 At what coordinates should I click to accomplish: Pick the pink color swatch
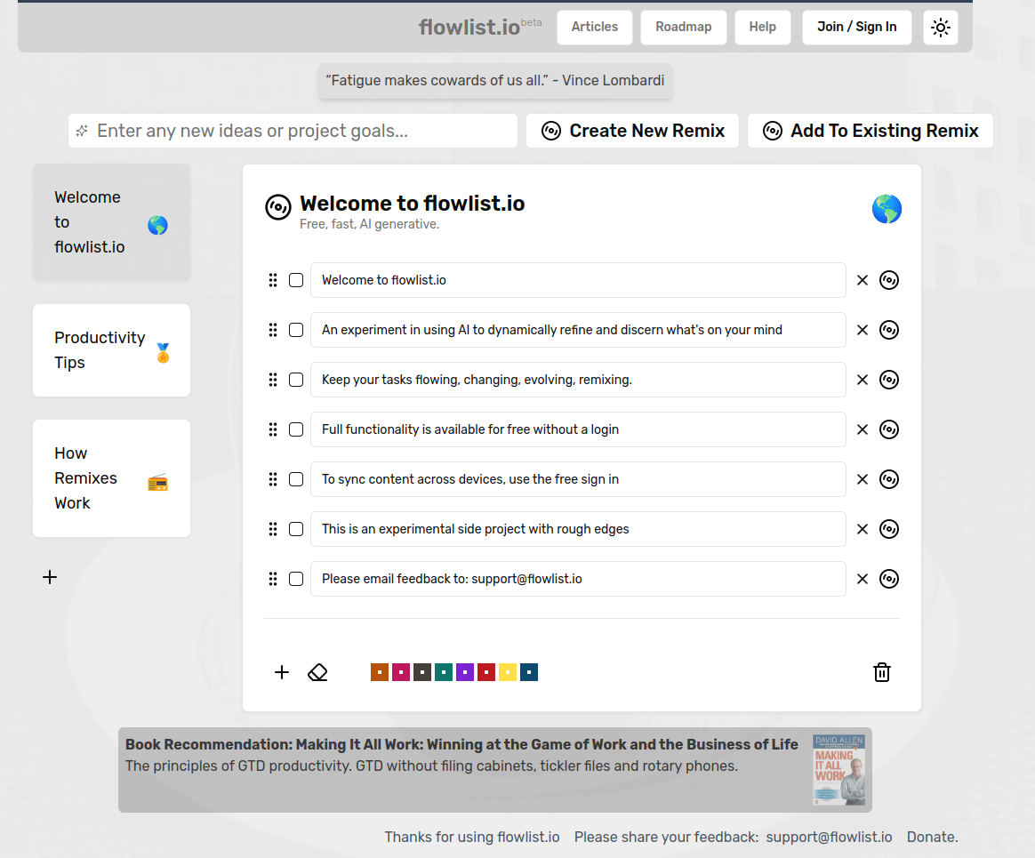pos(401,672)
